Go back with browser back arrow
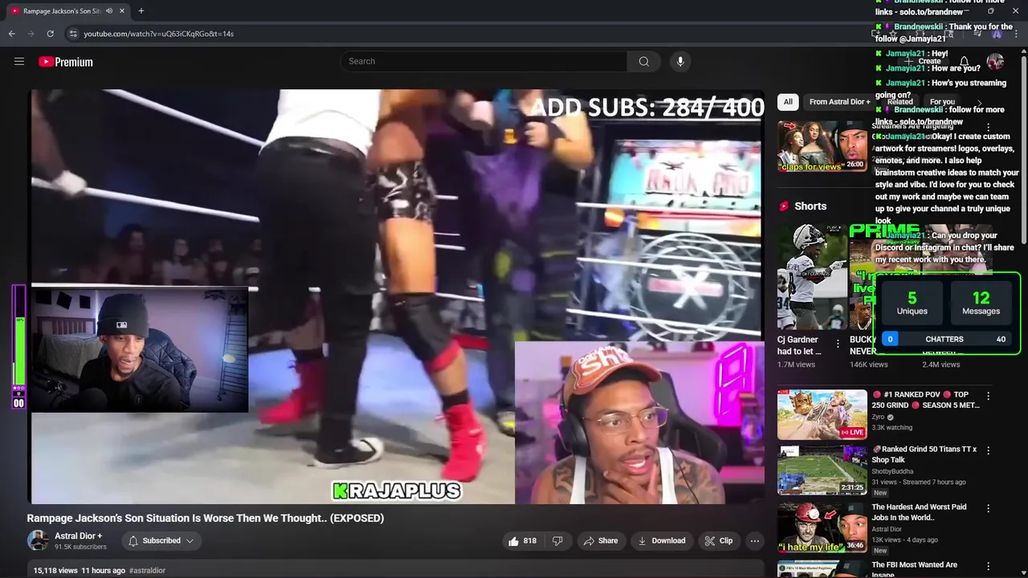This screenshot has width=1028, height=578. pos(11,34)
